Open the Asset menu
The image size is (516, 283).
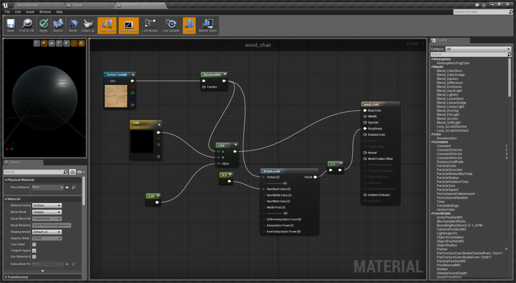pos(30,12)
